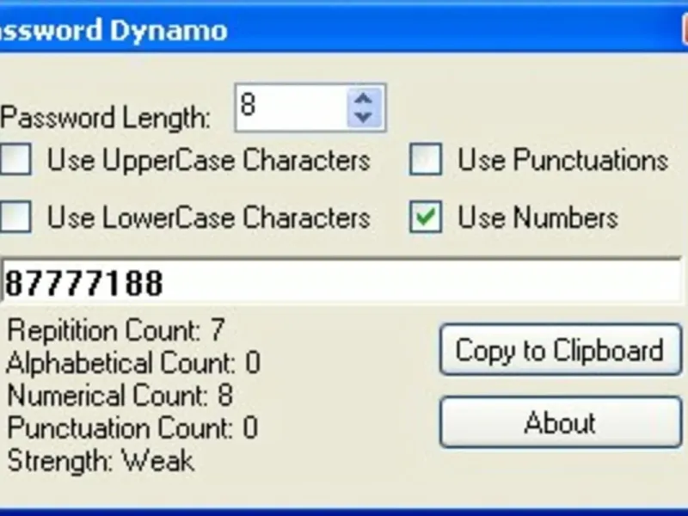Click the Punctuation Count readout
This screenshot has height=516, width=688.
[132, 428]
